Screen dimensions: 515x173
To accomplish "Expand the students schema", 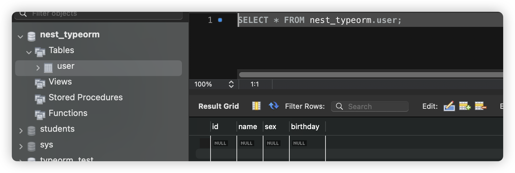I will coord(21,131).
